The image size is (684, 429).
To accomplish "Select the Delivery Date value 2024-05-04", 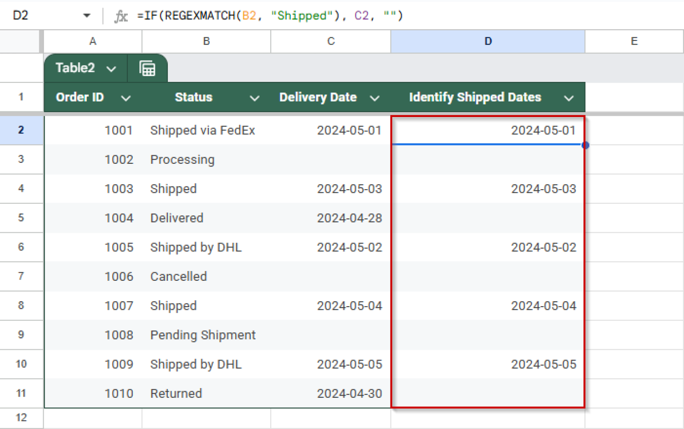I will [349, 306].
